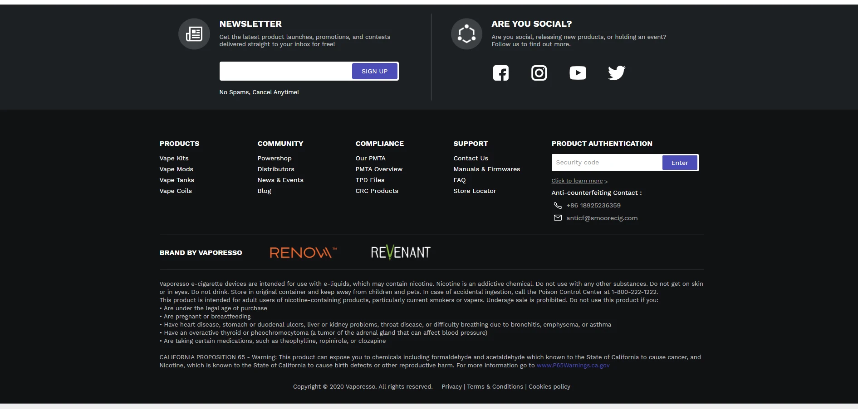Open the Contact Us support link
Screen dimensions: 858x409
tap(471, 158)
